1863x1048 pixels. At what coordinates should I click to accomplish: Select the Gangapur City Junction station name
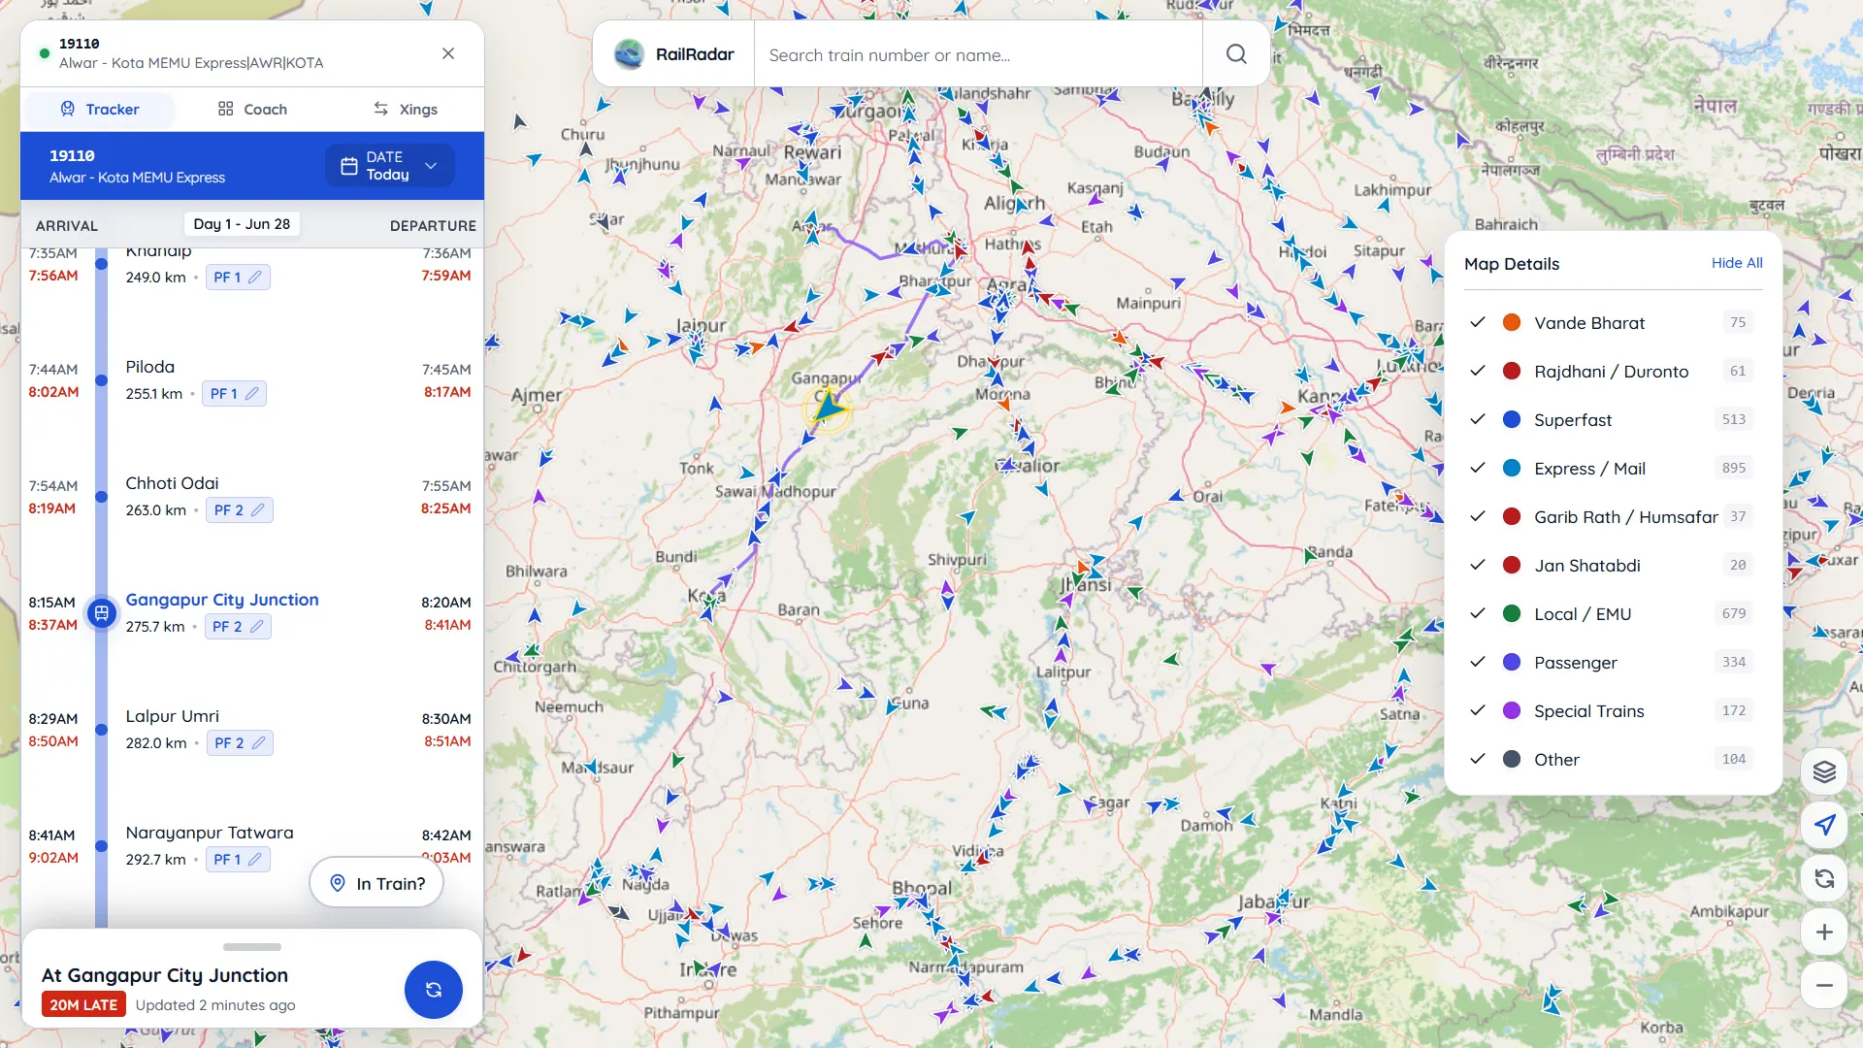pyautogui.click(x=222, y=600)
